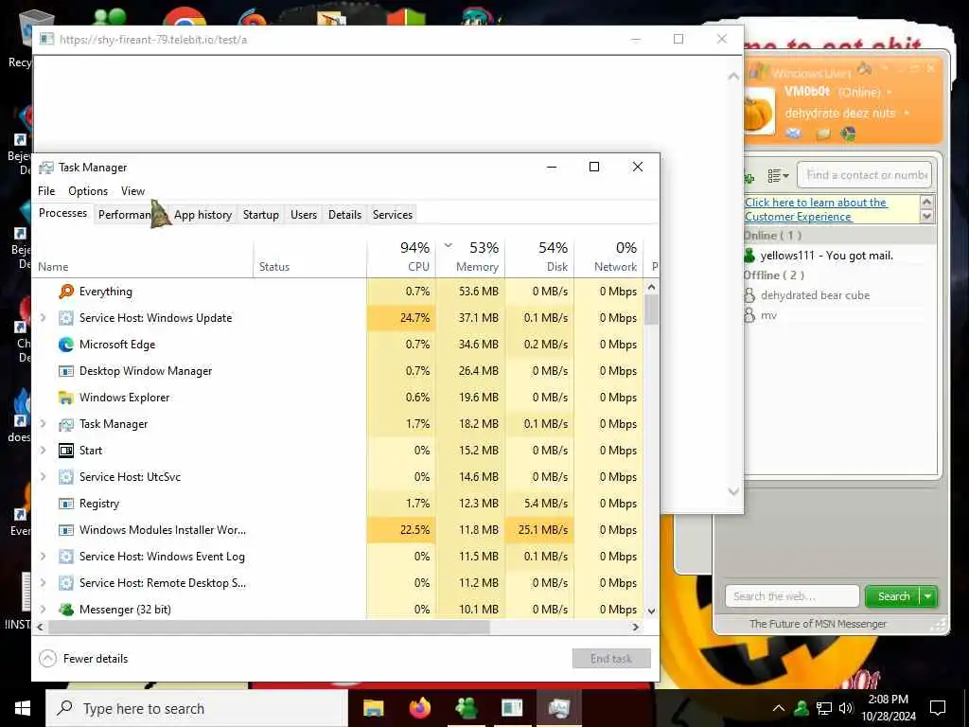Click add contact green plus icon
The image size is (969, 727).
tap(749, 178)
